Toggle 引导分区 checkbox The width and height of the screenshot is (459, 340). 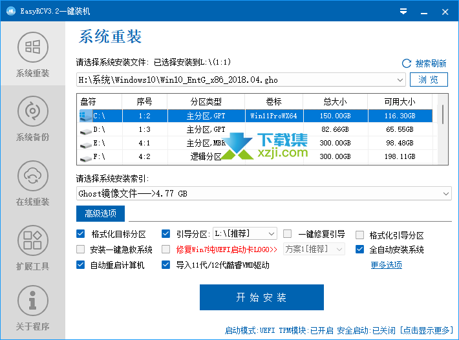pyautogui.click(x=165, y=233)
